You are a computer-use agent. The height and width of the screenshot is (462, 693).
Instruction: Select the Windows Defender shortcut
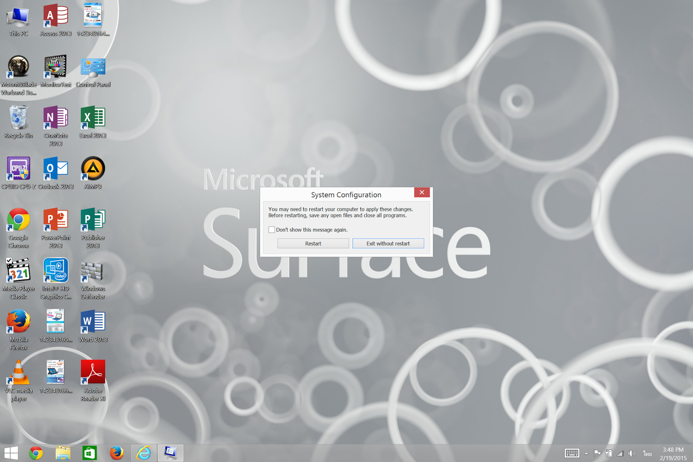point(93,280)
